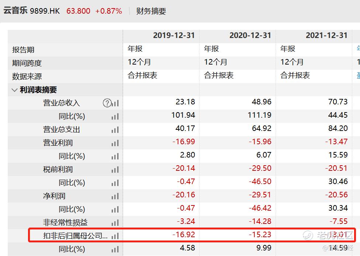Click 净利润 value -29.51

[260, 195]
